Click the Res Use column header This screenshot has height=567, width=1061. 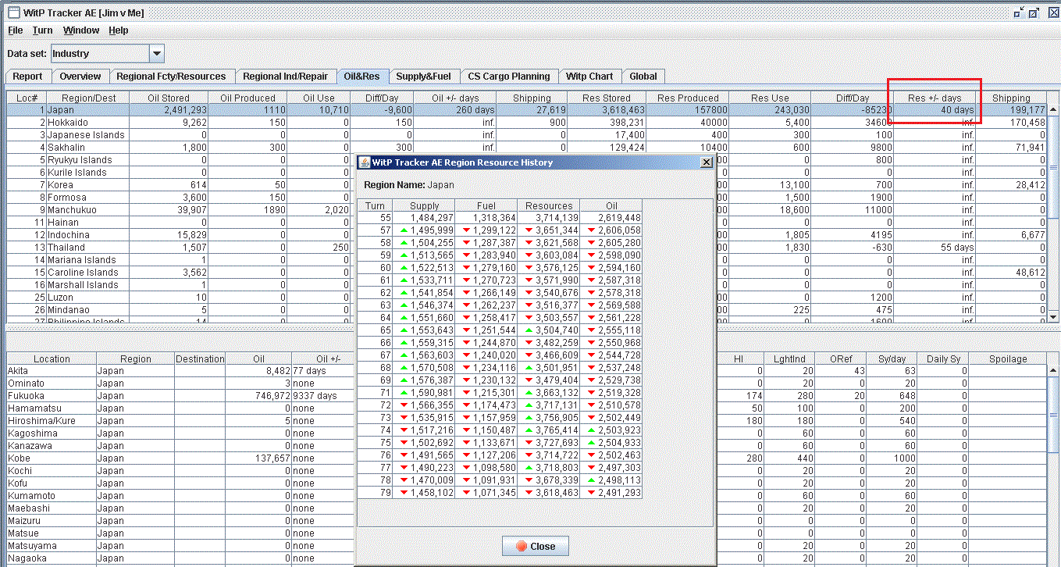(771, 98)
